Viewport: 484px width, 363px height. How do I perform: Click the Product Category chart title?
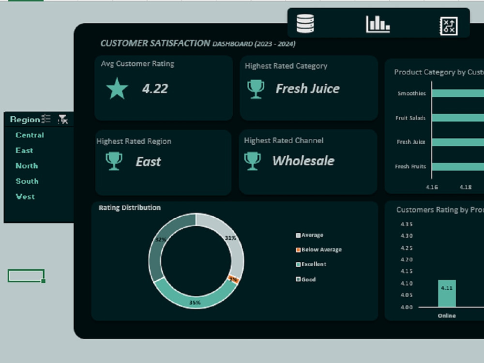pyautogui.click(x=439, y=72)
